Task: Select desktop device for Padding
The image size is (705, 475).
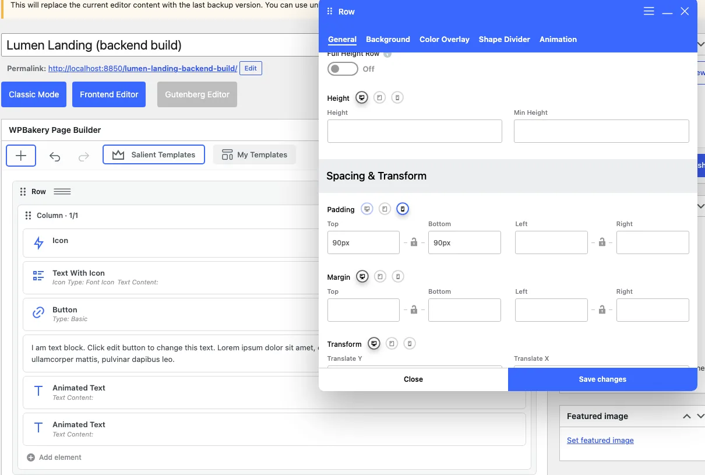Action: coord(366,209)
